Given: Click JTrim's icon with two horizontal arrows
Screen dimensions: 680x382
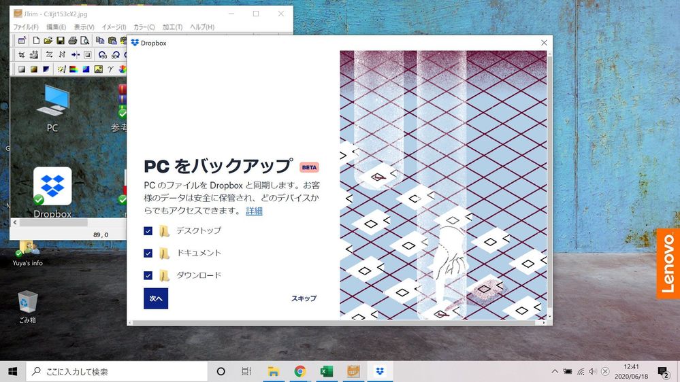Looking at the screenshot, I should [x=49, y=54].
